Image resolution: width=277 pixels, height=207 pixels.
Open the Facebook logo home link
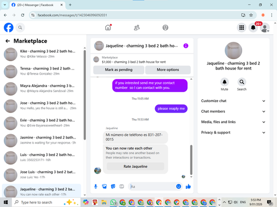click(x=8, y=28)
